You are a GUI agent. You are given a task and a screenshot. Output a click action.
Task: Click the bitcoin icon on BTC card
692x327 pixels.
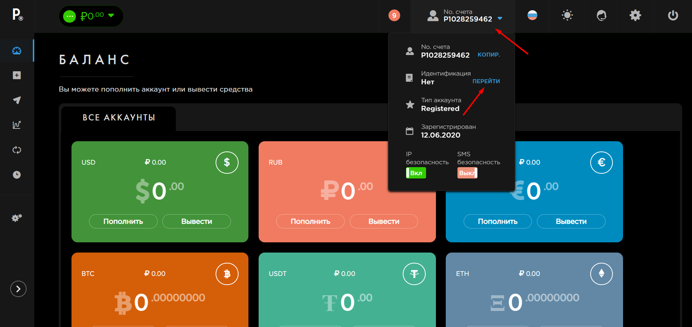pyautogui.click(x=227, y=274)
